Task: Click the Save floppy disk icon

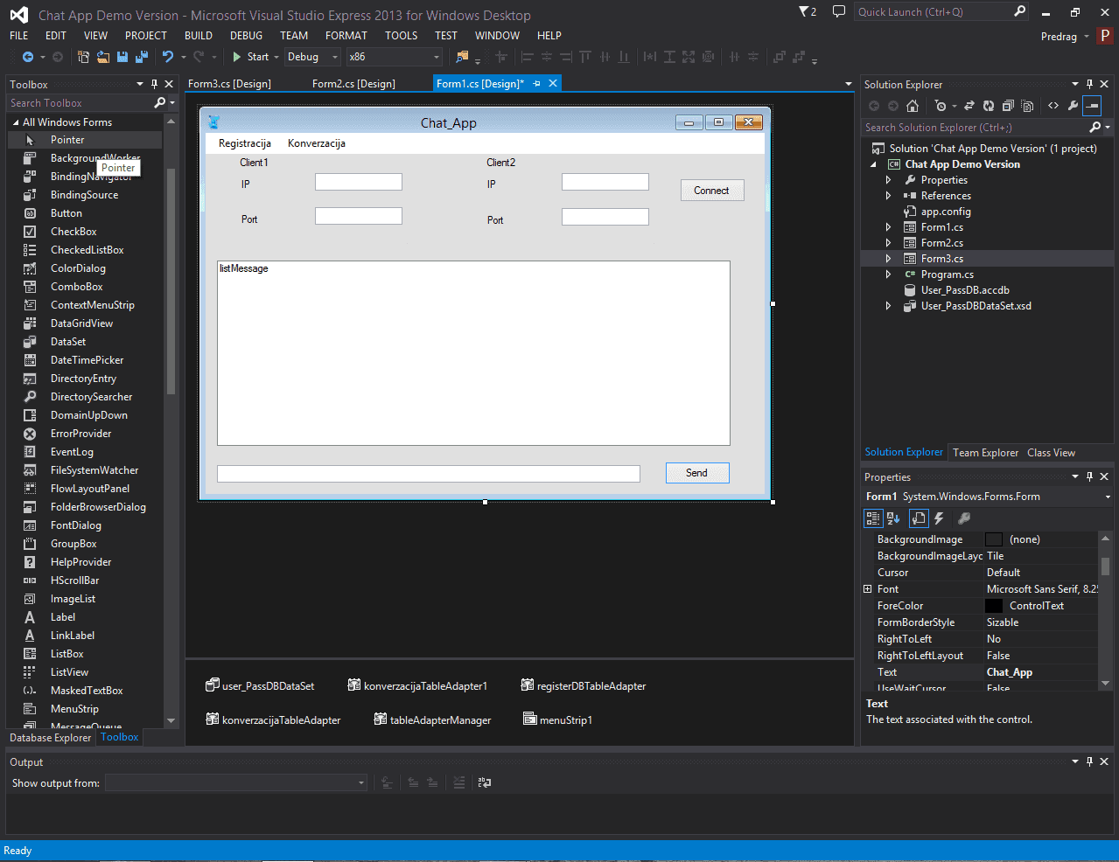Action: [122, 57]
